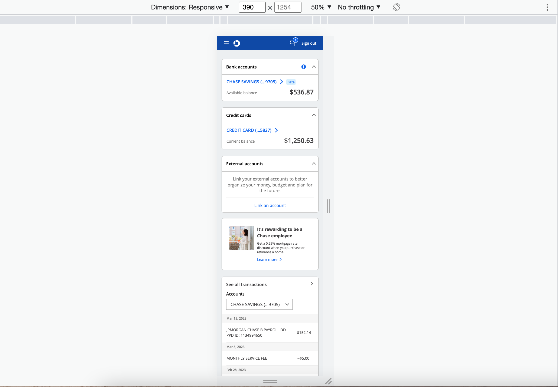Viewport: 558px width, 387px height.
Task: Click the Chase octagon logo
Action: coord(237,43)
